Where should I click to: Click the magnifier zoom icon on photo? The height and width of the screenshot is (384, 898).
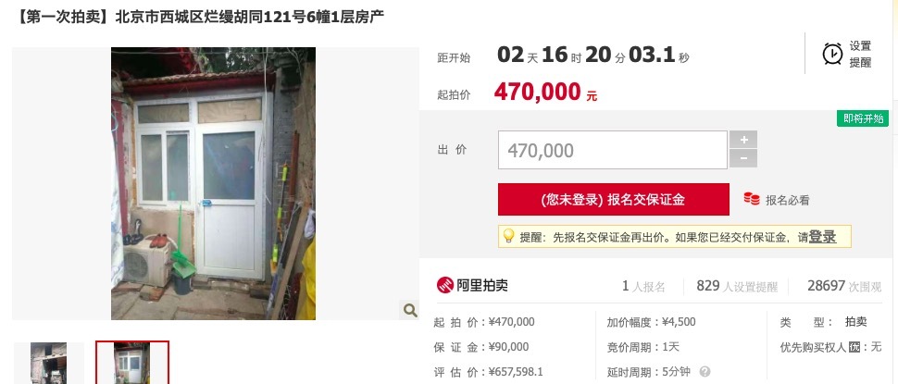tap(410, 310)
